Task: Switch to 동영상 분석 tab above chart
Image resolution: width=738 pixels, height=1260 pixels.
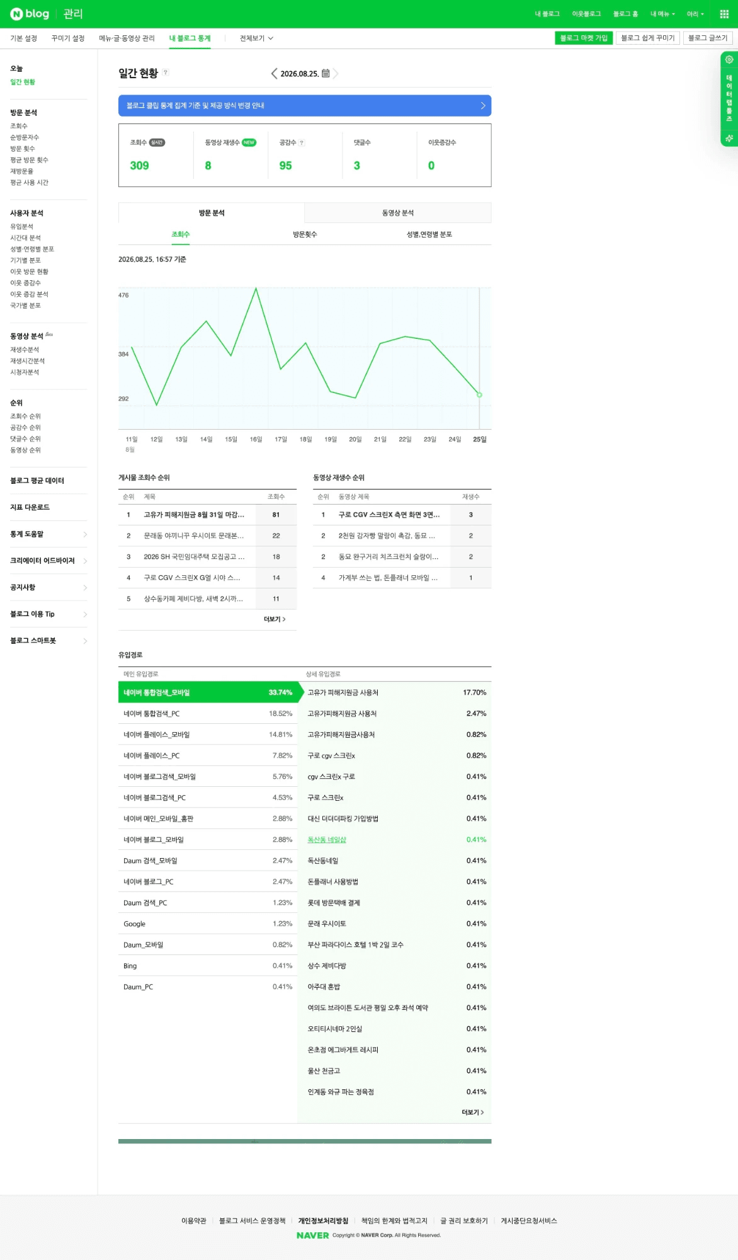Action: [398, 213]
